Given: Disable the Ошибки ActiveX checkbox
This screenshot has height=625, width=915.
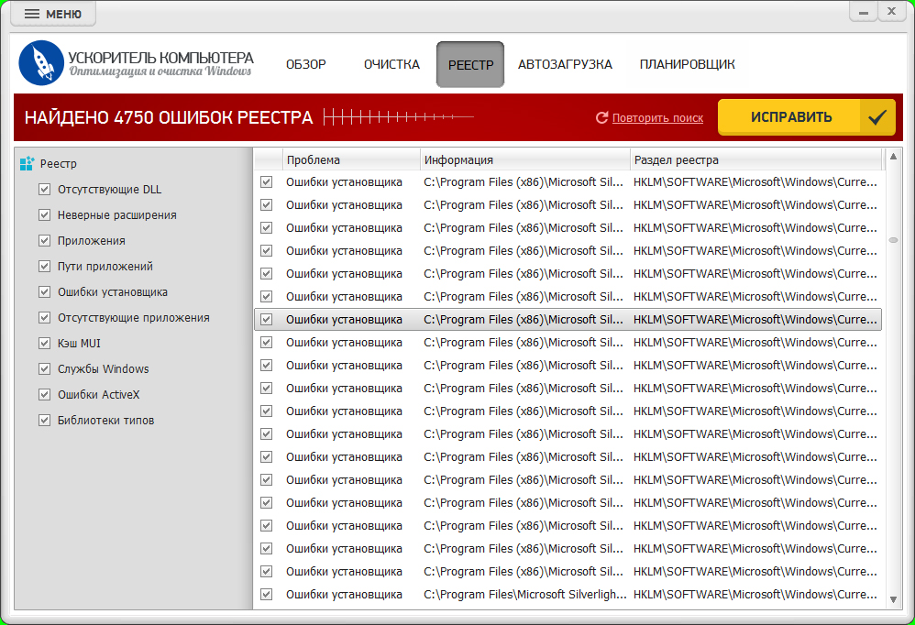Looking at the screenshot, I should pyautogui.click(x=44, y=395).
